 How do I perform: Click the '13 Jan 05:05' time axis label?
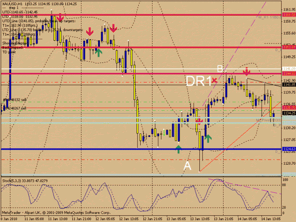pos(176,219)
